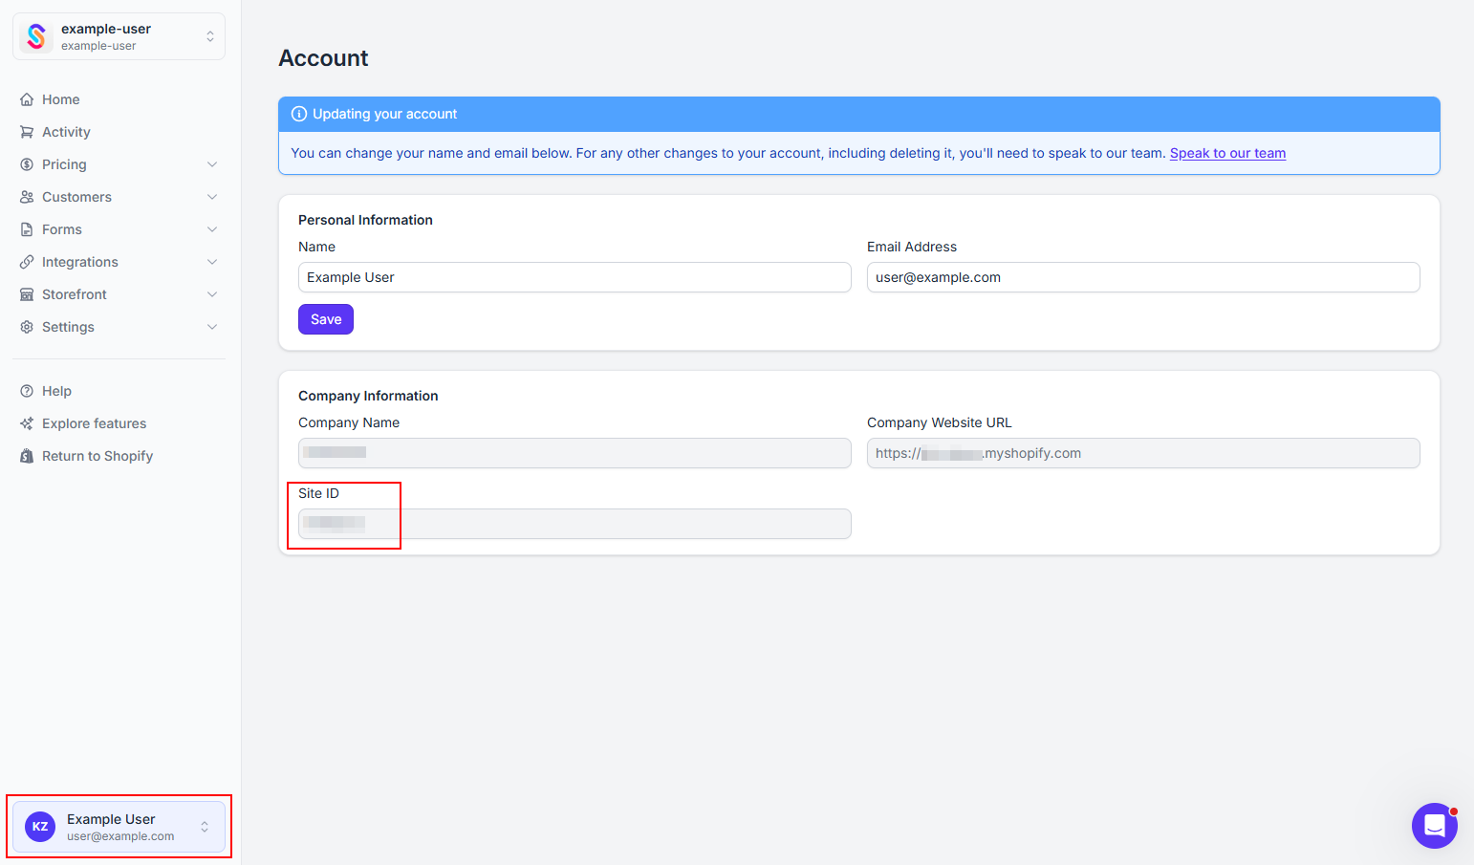Click the Personal Information heading
Screen dimensions: 1474x865
[x=365, y=220]
